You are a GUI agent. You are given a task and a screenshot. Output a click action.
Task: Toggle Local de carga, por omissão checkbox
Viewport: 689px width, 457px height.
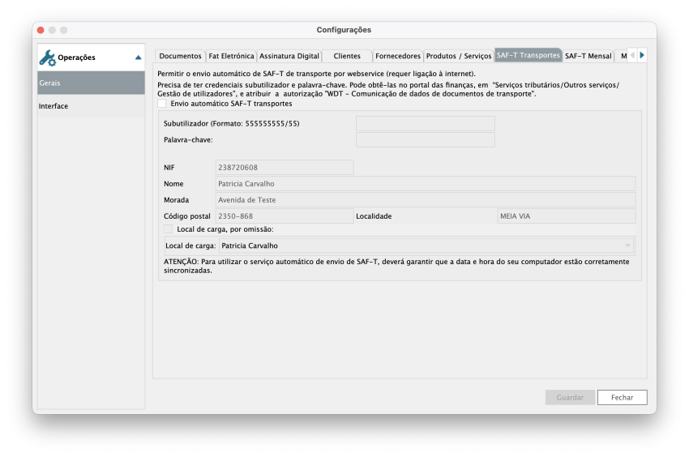point(169,229)
